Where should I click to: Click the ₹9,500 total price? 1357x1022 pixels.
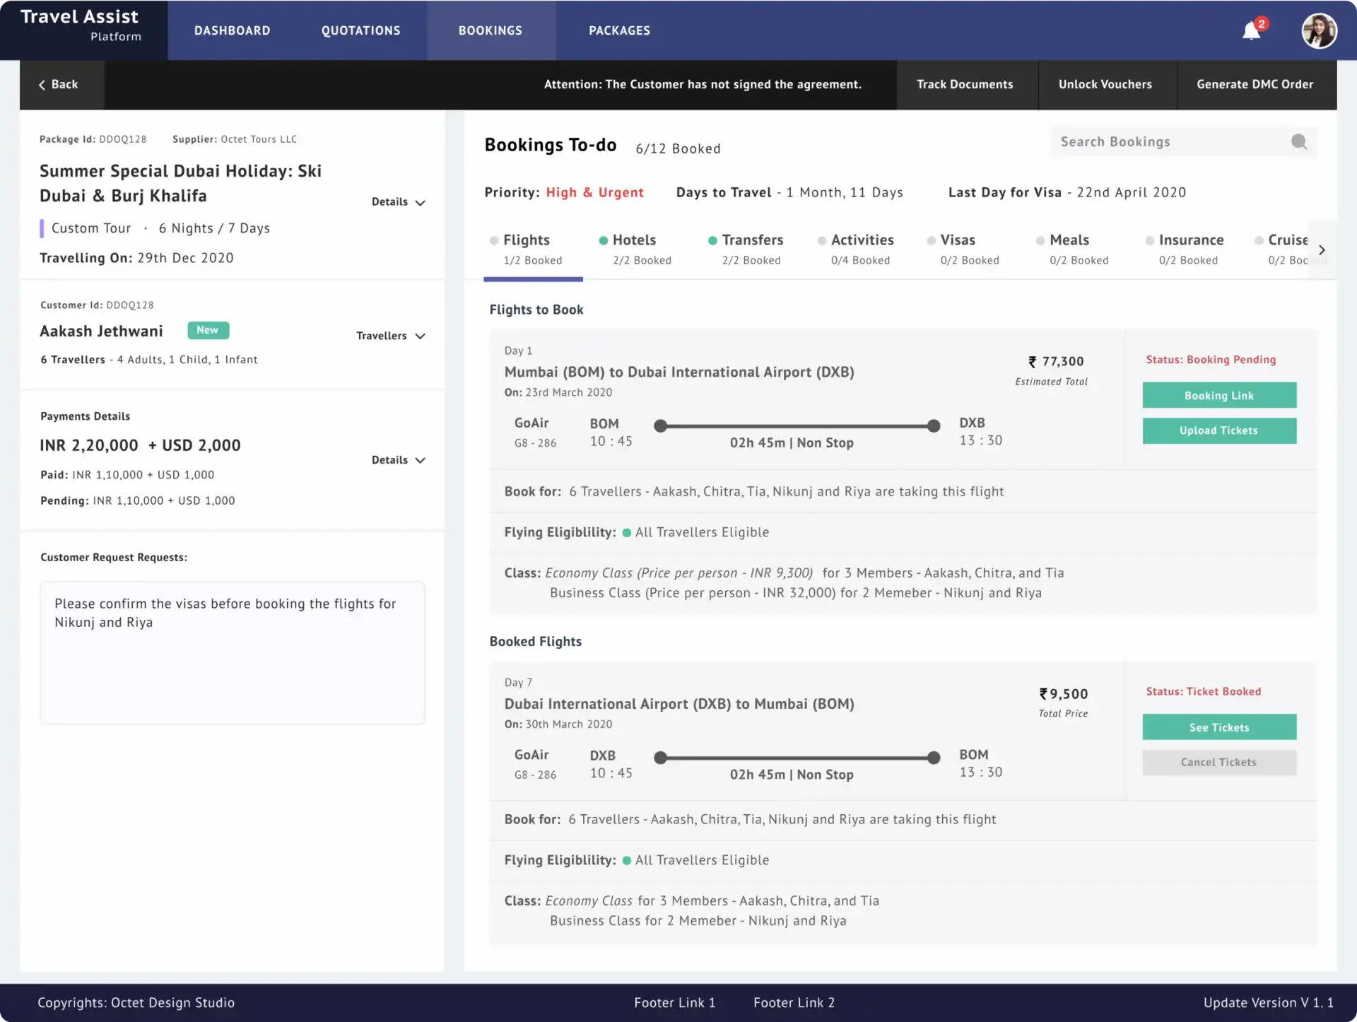[1064, 694]
